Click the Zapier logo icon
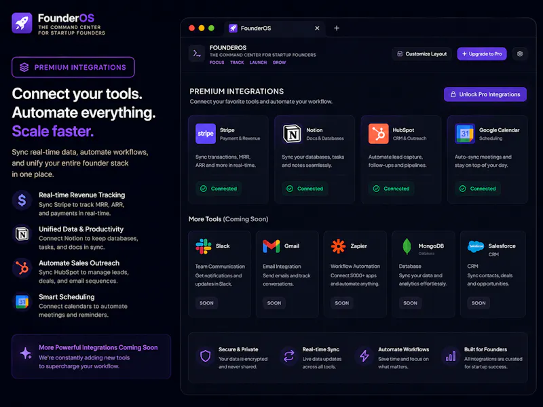This screenshot has height=407, width=543. tap(338, 246)
